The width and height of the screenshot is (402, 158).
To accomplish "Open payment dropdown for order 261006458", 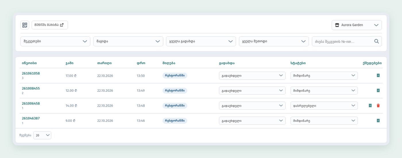I will tap(252, 106).
